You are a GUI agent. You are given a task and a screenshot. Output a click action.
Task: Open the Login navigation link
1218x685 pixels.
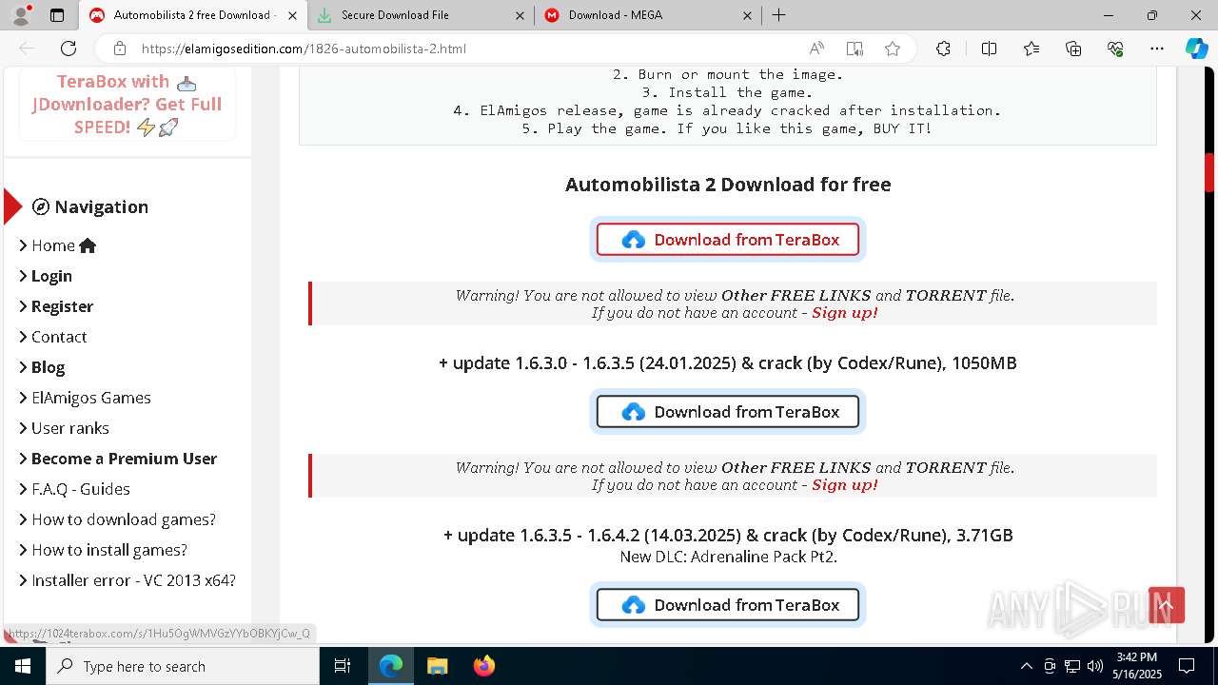[x=46, y=276]
